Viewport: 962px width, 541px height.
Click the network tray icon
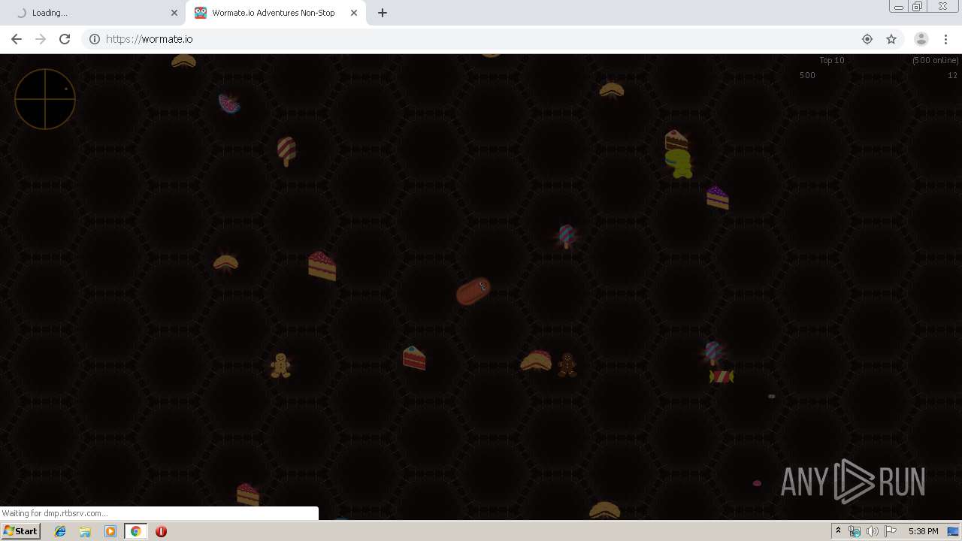855,531
